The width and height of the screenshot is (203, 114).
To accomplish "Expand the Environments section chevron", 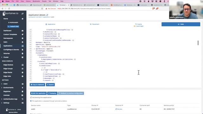I will point(2,88).
